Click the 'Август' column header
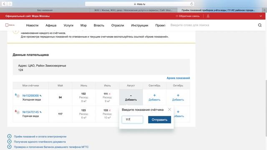 tap(131, 85)
